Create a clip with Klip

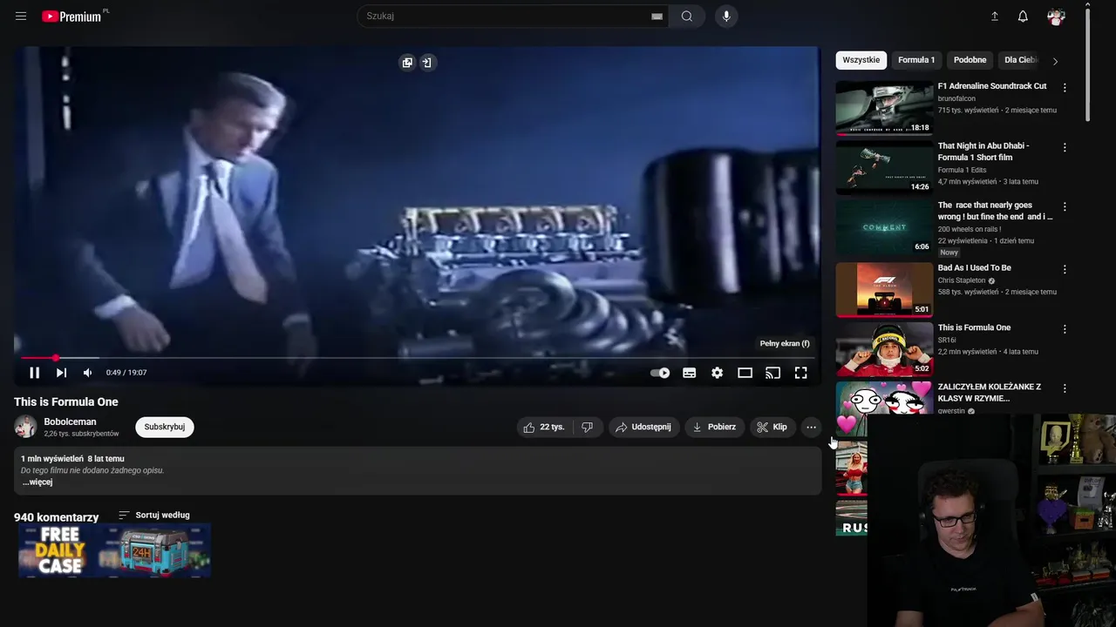coord(772,427)
